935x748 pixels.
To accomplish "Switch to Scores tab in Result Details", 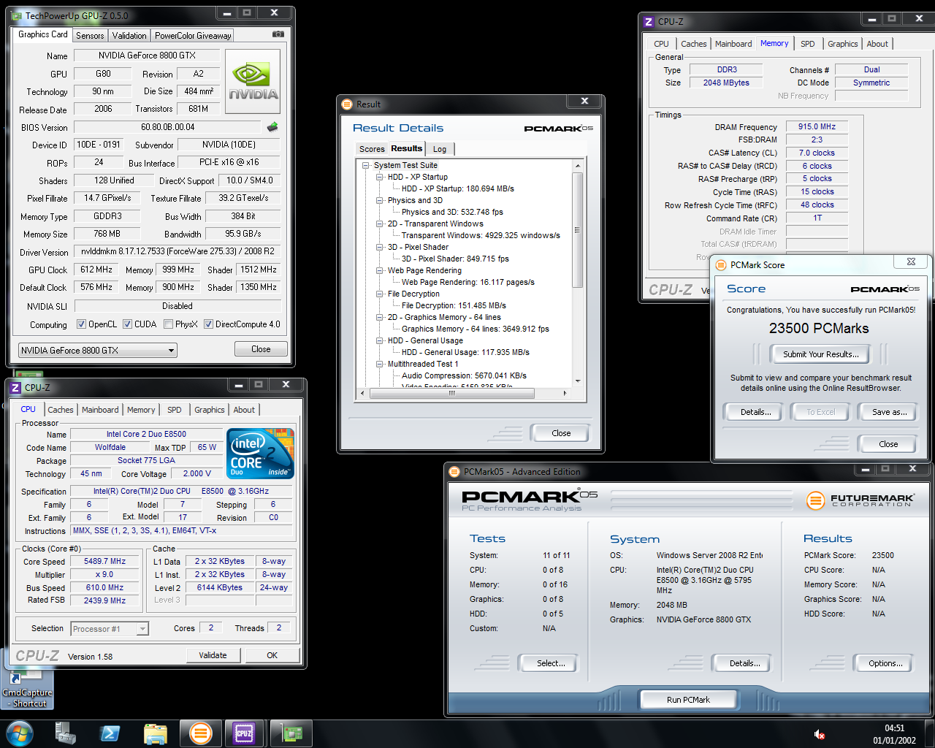I will pyautogui.click(x=372, y=149).
